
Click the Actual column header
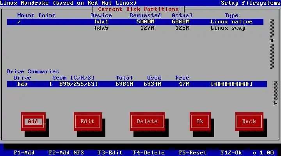click(182, 15)
